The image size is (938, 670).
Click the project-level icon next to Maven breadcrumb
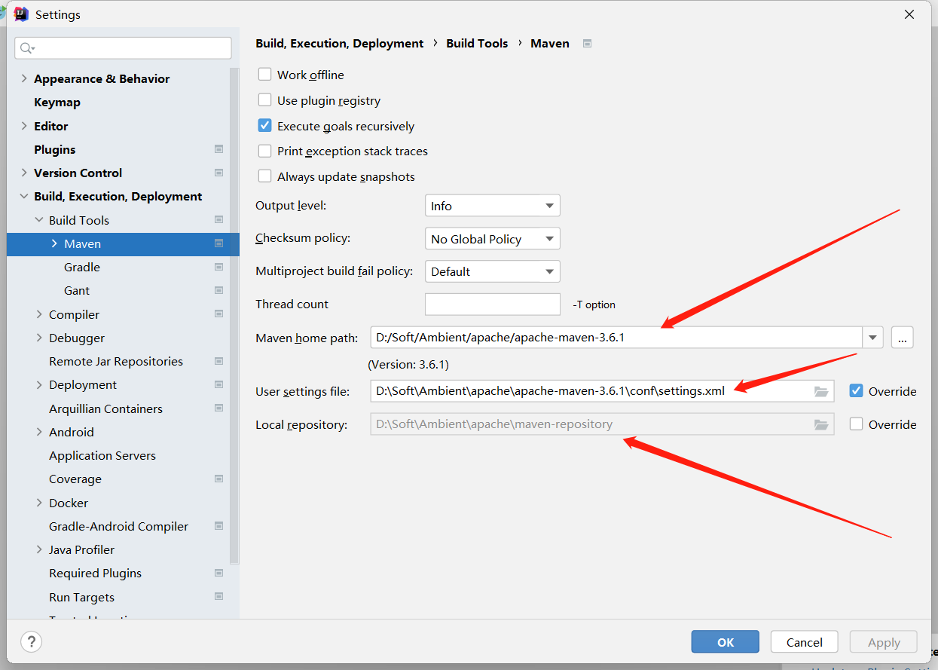[x=587, y=44]
